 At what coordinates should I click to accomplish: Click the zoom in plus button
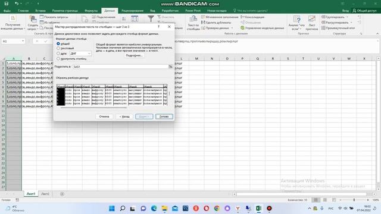tap(368, 200)
